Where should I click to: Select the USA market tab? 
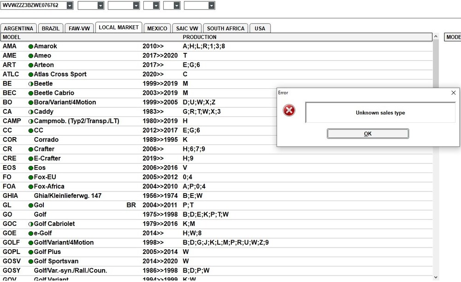point(260,29)
